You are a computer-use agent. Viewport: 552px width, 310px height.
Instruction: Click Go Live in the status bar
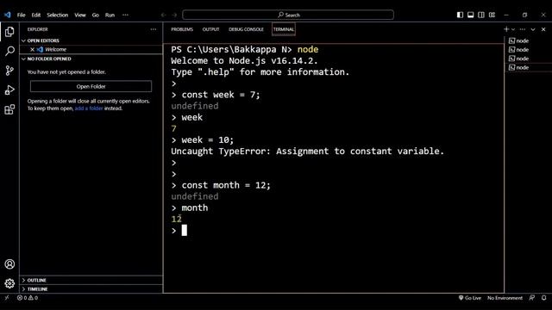click(x=469, y=298)
